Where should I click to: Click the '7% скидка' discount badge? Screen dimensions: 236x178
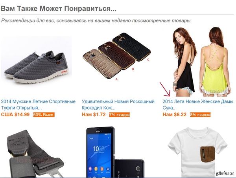click(119, 115)
